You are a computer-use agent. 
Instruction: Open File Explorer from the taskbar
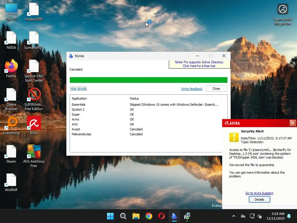(136, 216)
